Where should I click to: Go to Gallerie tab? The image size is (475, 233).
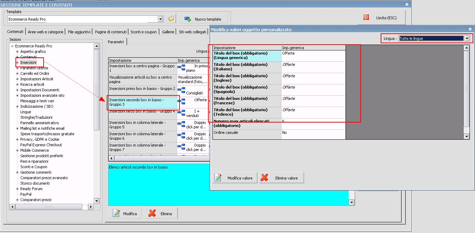[168, 32]
